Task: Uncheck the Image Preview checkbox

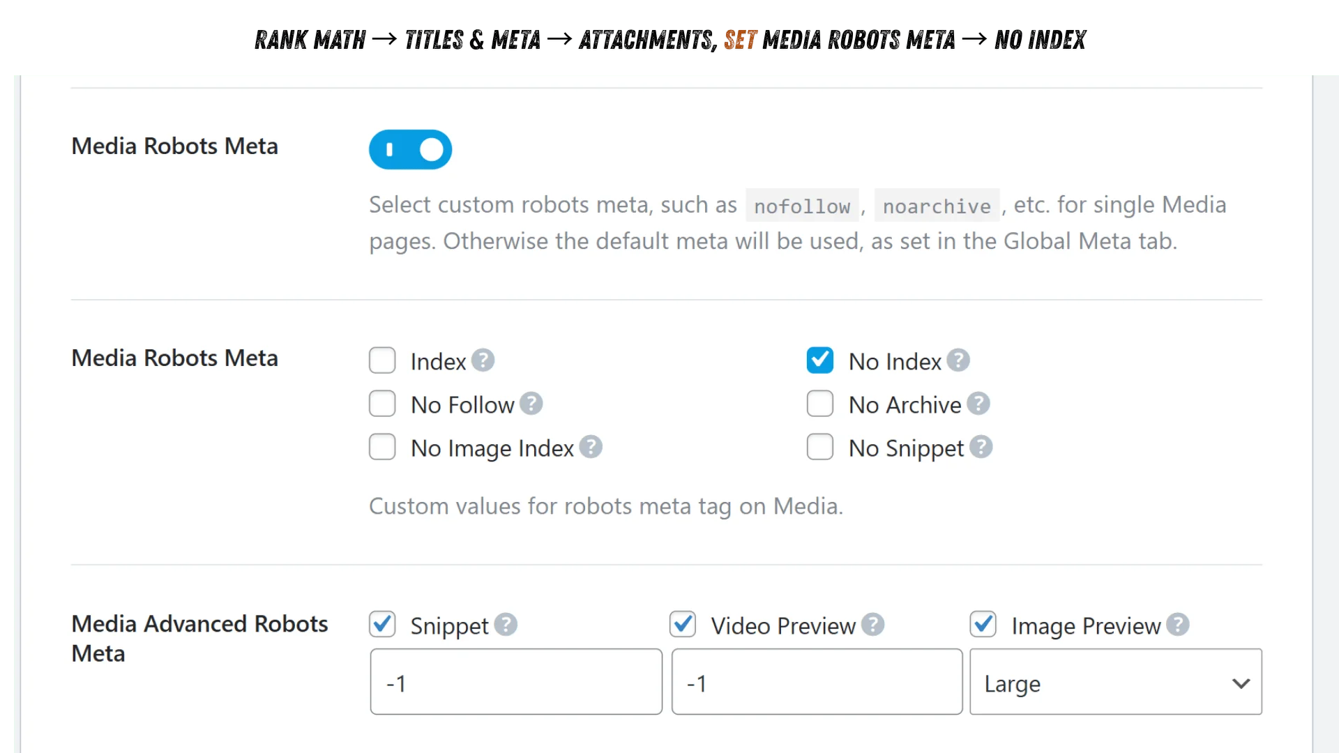Action: point(983,625)
